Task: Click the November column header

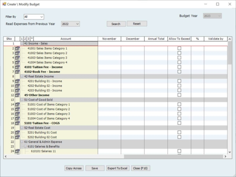Action: (x=109, y=39)
